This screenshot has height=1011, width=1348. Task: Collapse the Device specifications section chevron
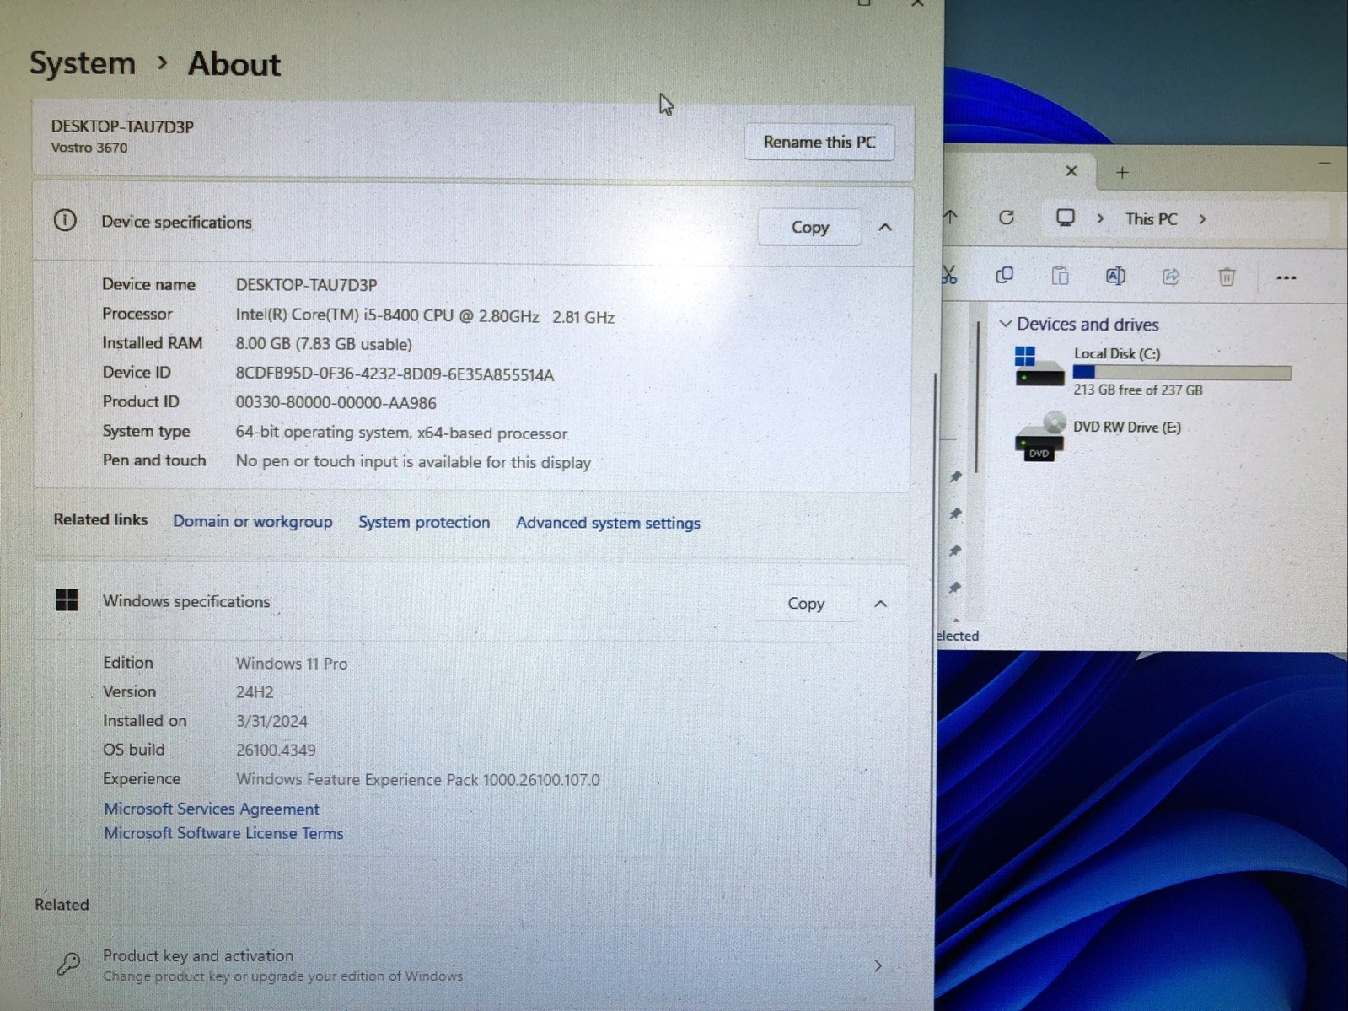click(885, 228)
